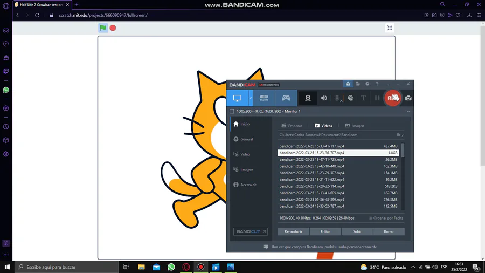This screenshot has height=273, width=485.
Task: Select Bandicam screen recording mode
Action: coord(237,98)
